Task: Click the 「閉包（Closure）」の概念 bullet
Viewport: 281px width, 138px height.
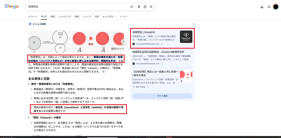Action: pyautogui.click(x=46, y=118)
